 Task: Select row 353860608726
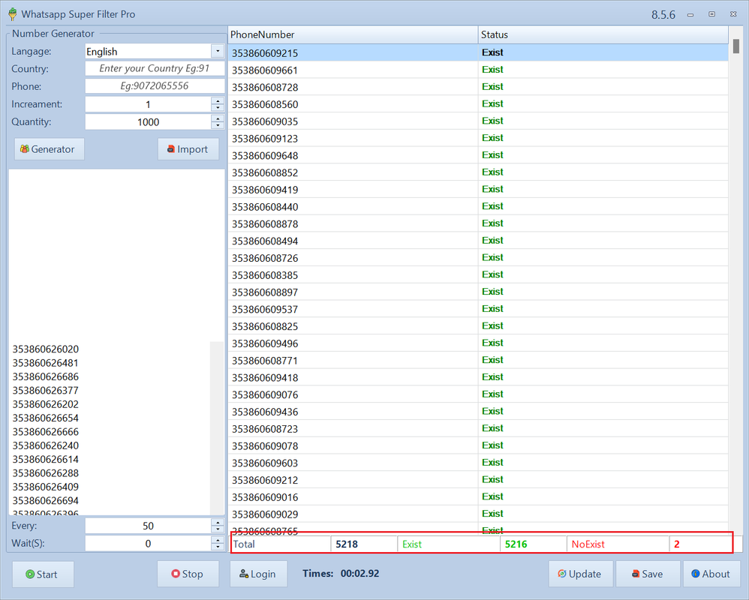pyautogui.click(x=478, y=258)
